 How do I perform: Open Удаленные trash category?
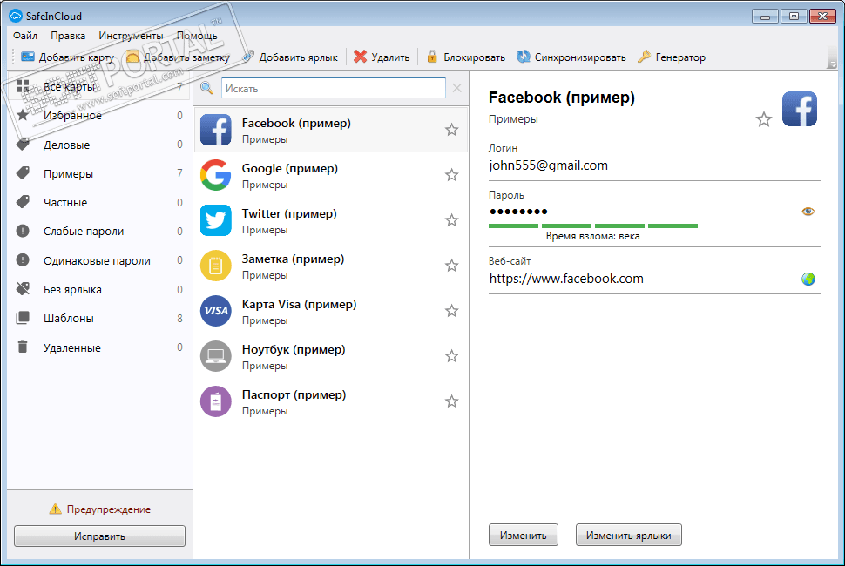click(99, 347)
